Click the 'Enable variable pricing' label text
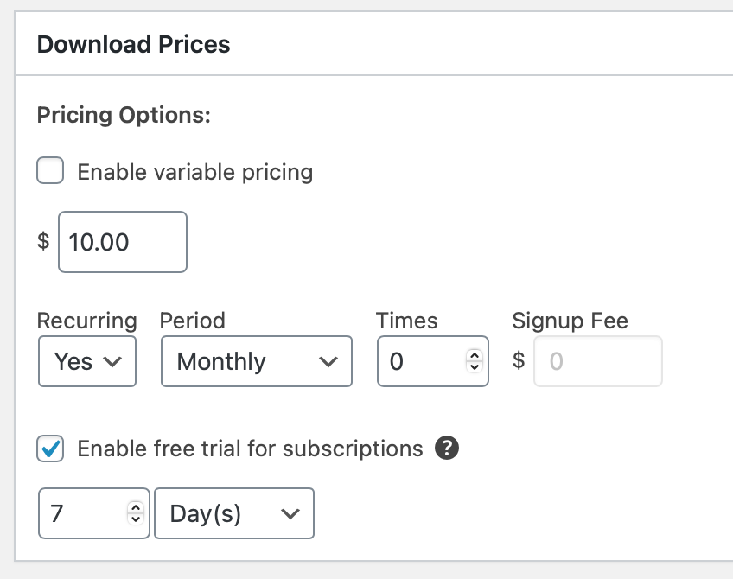Screen dimensions: 733x579 point(195,172)
